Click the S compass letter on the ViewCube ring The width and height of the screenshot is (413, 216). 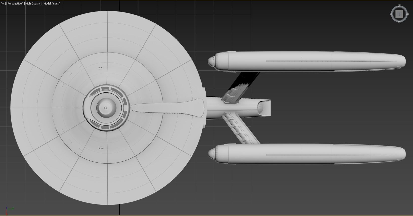coord(391,14)
